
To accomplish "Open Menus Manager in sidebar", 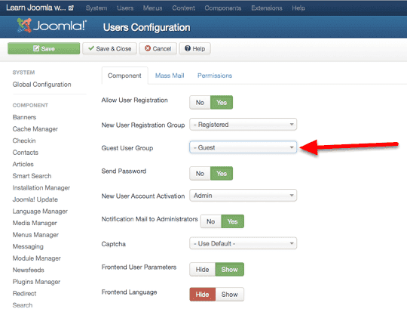I will point(35,235).
